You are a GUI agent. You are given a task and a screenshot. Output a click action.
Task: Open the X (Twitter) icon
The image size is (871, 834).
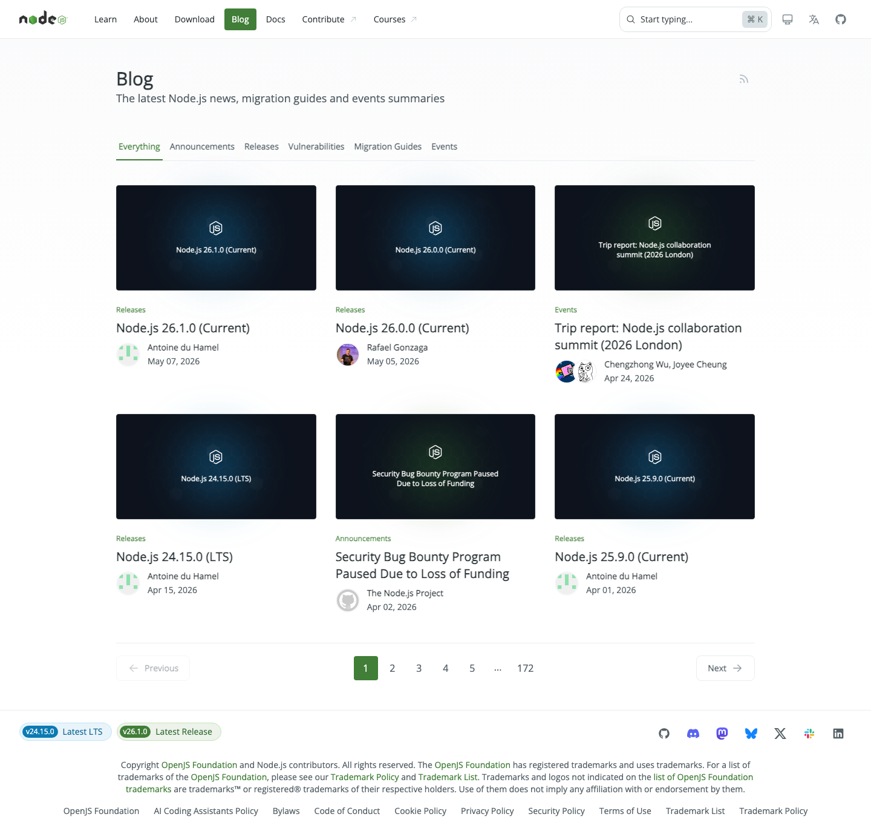tap(780, 734)
